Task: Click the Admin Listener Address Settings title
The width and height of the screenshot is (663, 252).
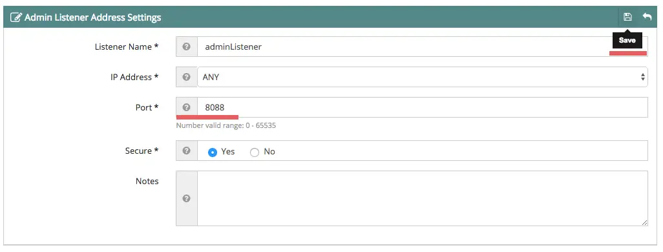Action: click(x=93, y=17)
